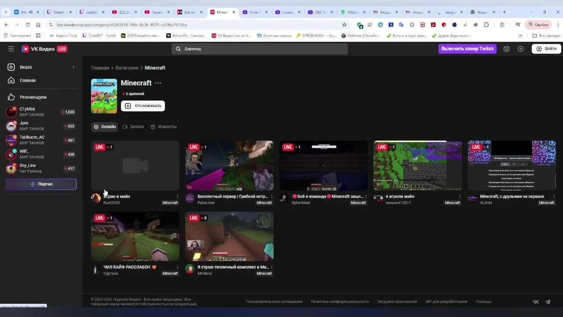
Task: Click browser back arrow
Action: pos(7,25)
